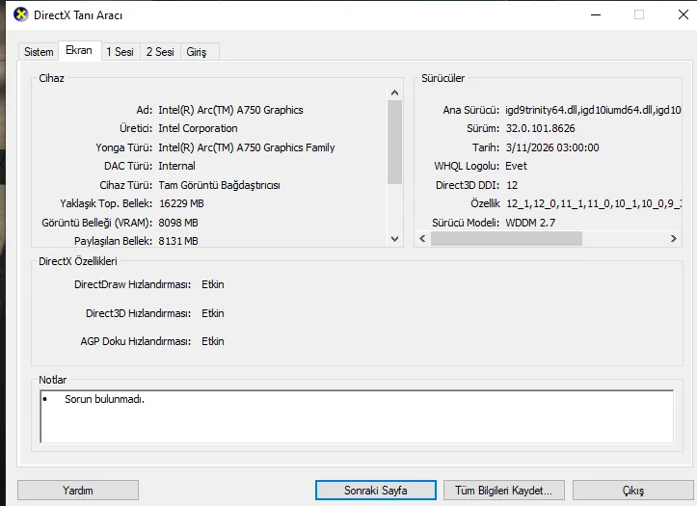The height and width of the screenshot is (506, 697).
Task: Close the DirectX Tanı Aracı window
Action: pos(684,14)
